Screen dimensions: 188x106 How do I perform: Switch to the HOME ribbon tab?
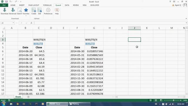pos(13,5)
